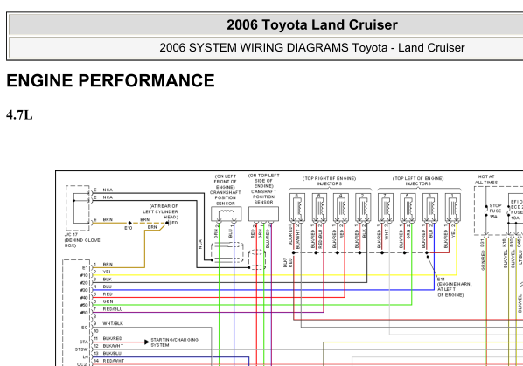Click the injector 7 symbol
This screenshot has height=366, width=523.
[386, 207]
